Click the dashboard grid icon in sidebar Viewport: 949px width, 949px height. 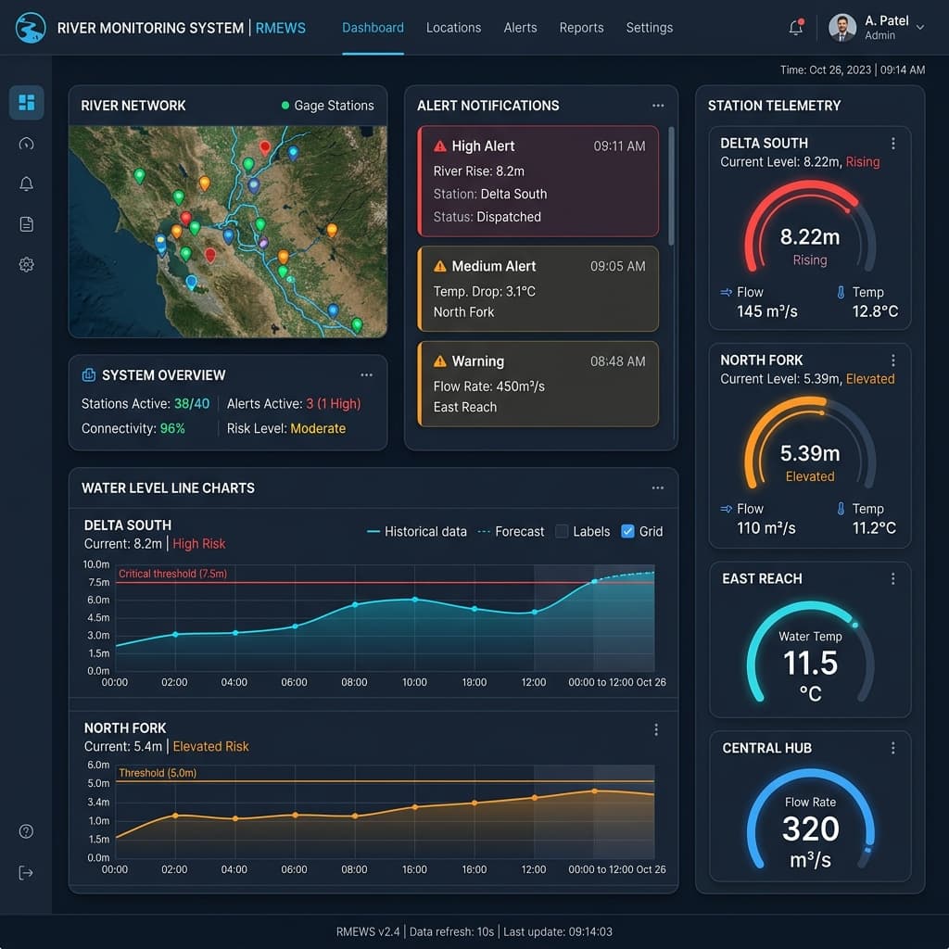[26, 102]
